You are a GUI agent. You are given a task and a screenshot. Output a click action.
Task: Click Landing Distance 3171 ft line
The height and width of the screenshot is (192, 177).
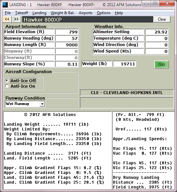pos(47,153)
